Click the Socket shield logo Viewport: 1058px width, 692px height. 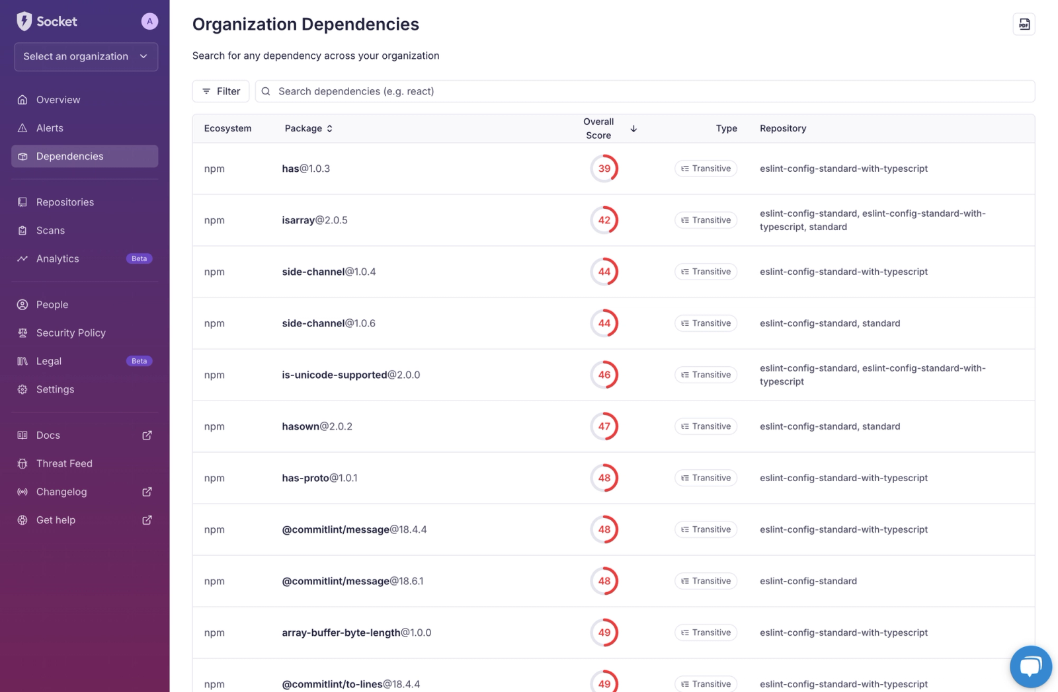click(24, 21)
